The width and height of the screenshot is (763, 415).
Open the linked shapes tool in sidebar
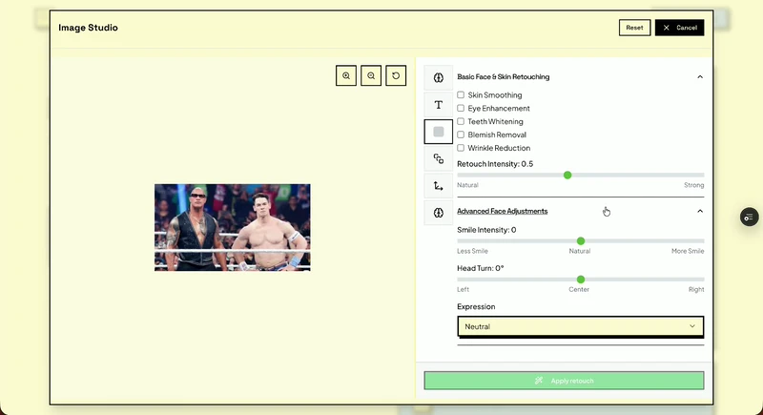[x=439, y=158]
